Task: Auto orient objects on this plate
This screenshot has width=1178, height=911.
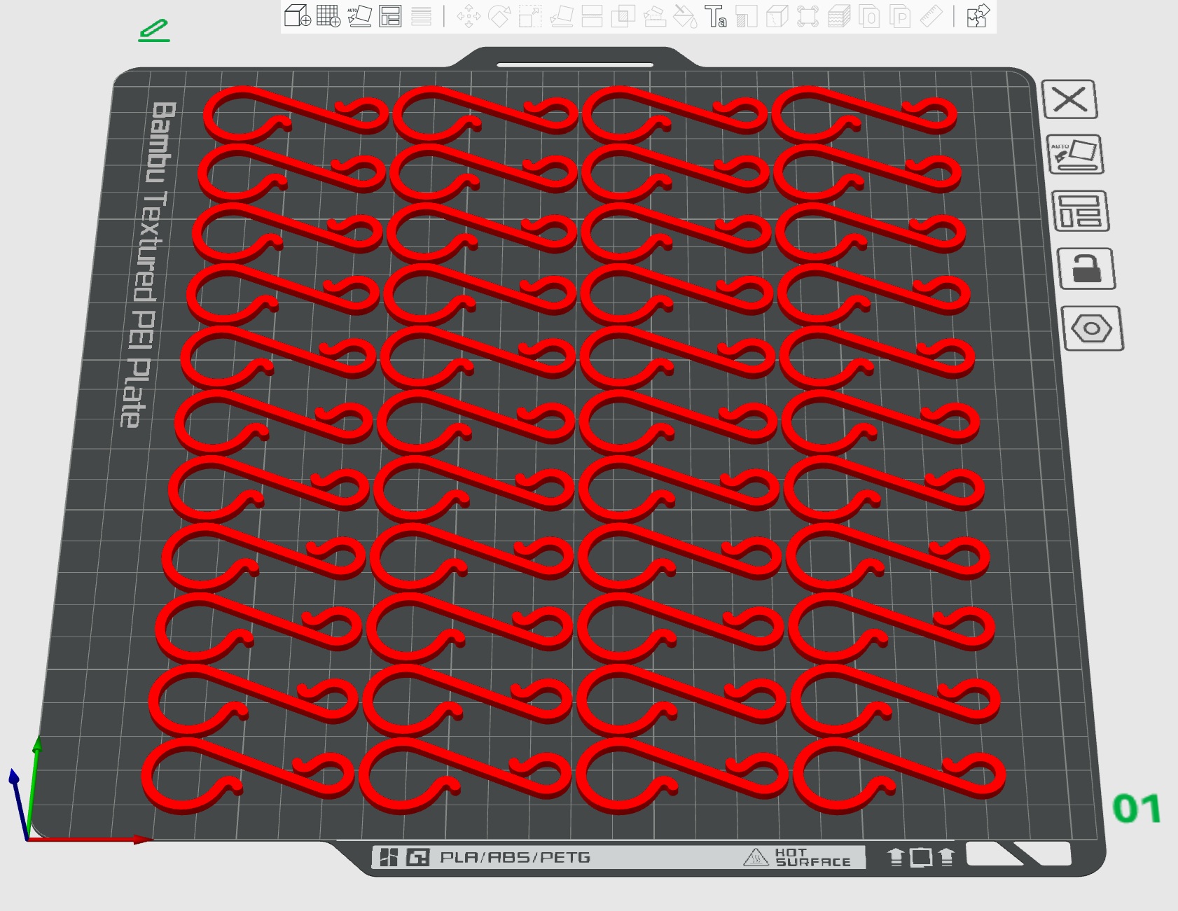Action: pyautogui.click(x=1075, y=155)
